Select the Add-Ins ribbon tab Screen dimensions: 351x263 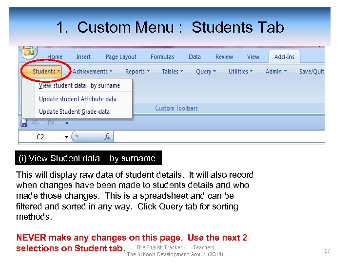click(284, 57)
